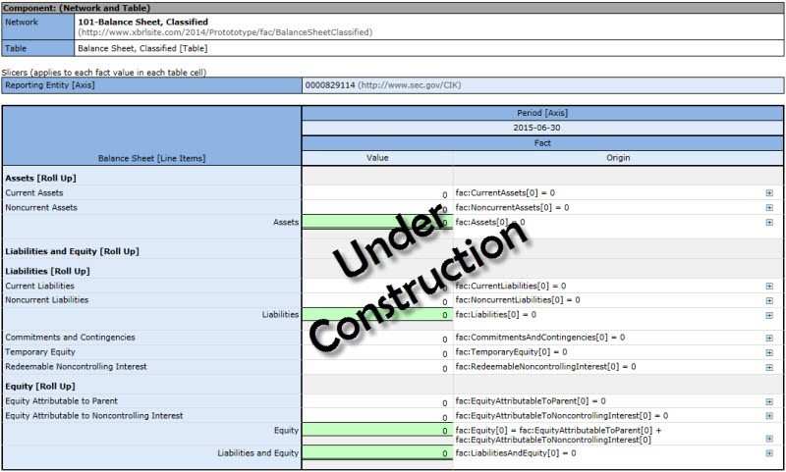Select the green Liabilities total value cell
Viewport: 786px width, 472px height.
(x=376, y=315)
